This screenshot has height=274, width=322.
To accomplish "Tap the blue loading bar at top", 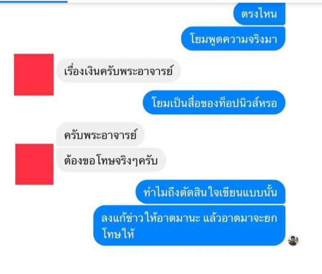I will [33, 2].
